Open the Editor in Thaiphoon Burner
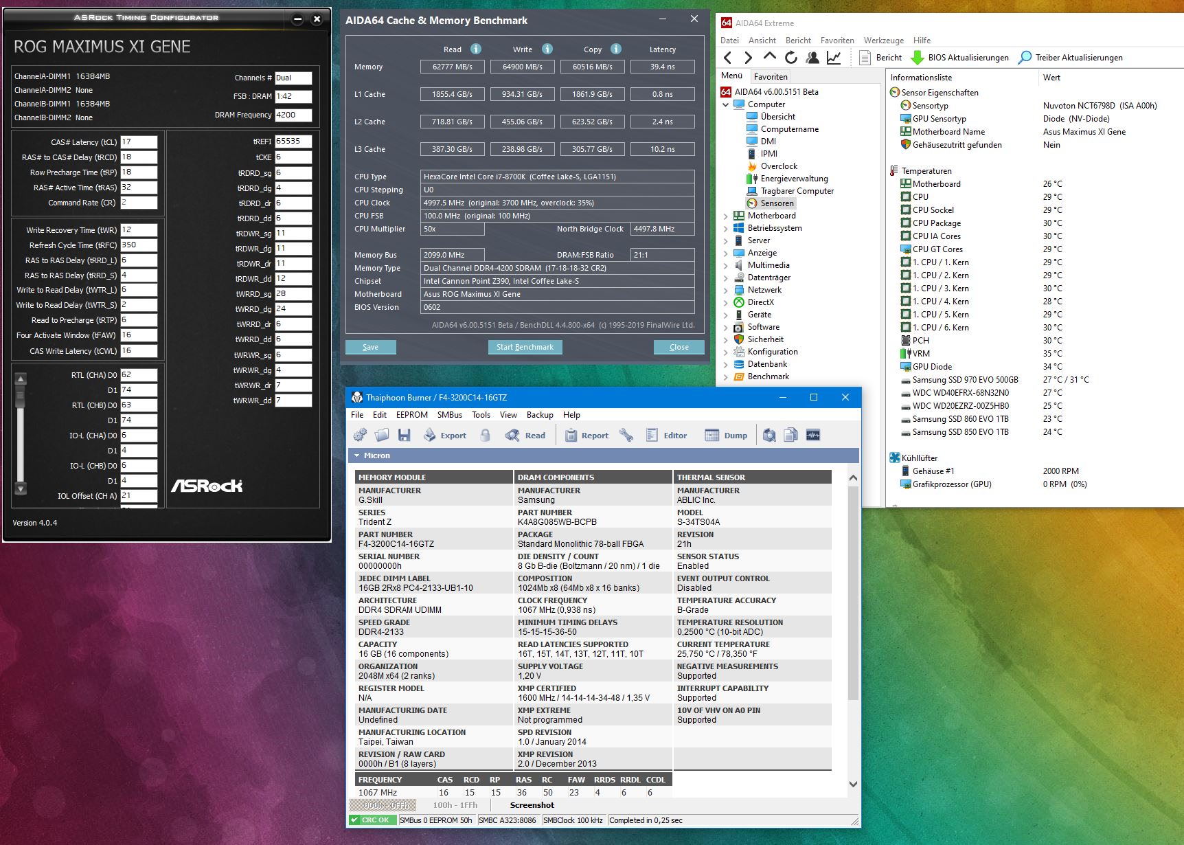Screen dimensions: 1184x845 [666, 435]
